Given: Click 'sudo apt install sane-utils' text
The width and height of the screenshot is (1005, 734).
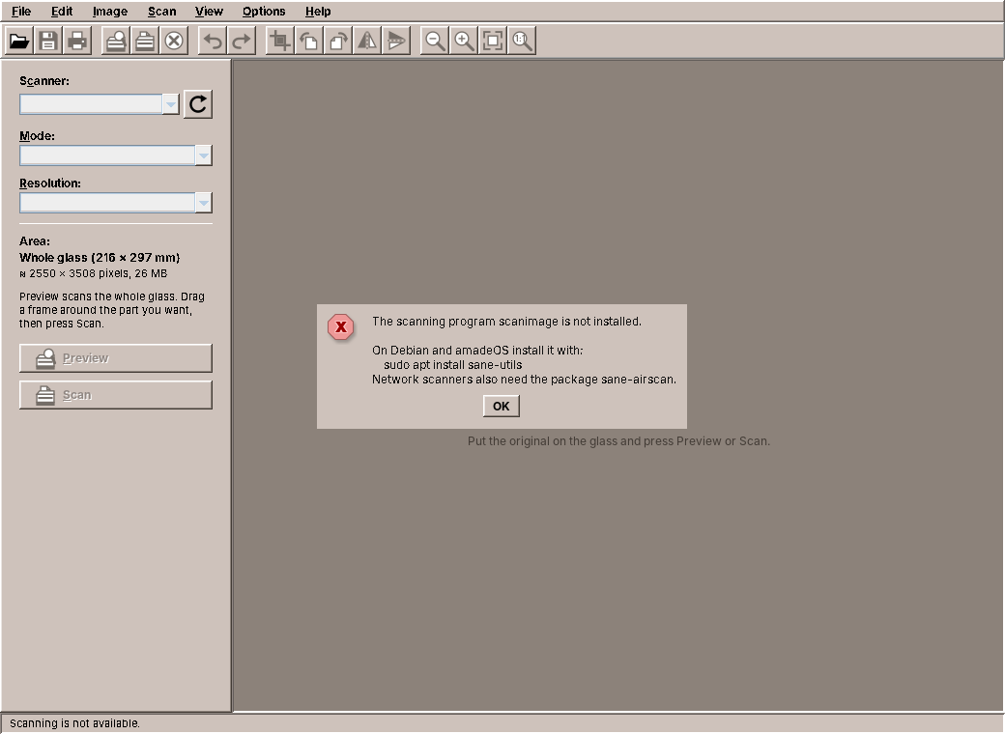Looking at the screenshot, I should [x=452, y=365].
